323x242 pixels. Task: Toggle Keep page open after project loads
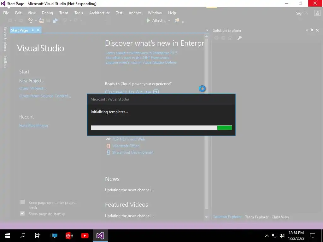(x=22, y=202)
